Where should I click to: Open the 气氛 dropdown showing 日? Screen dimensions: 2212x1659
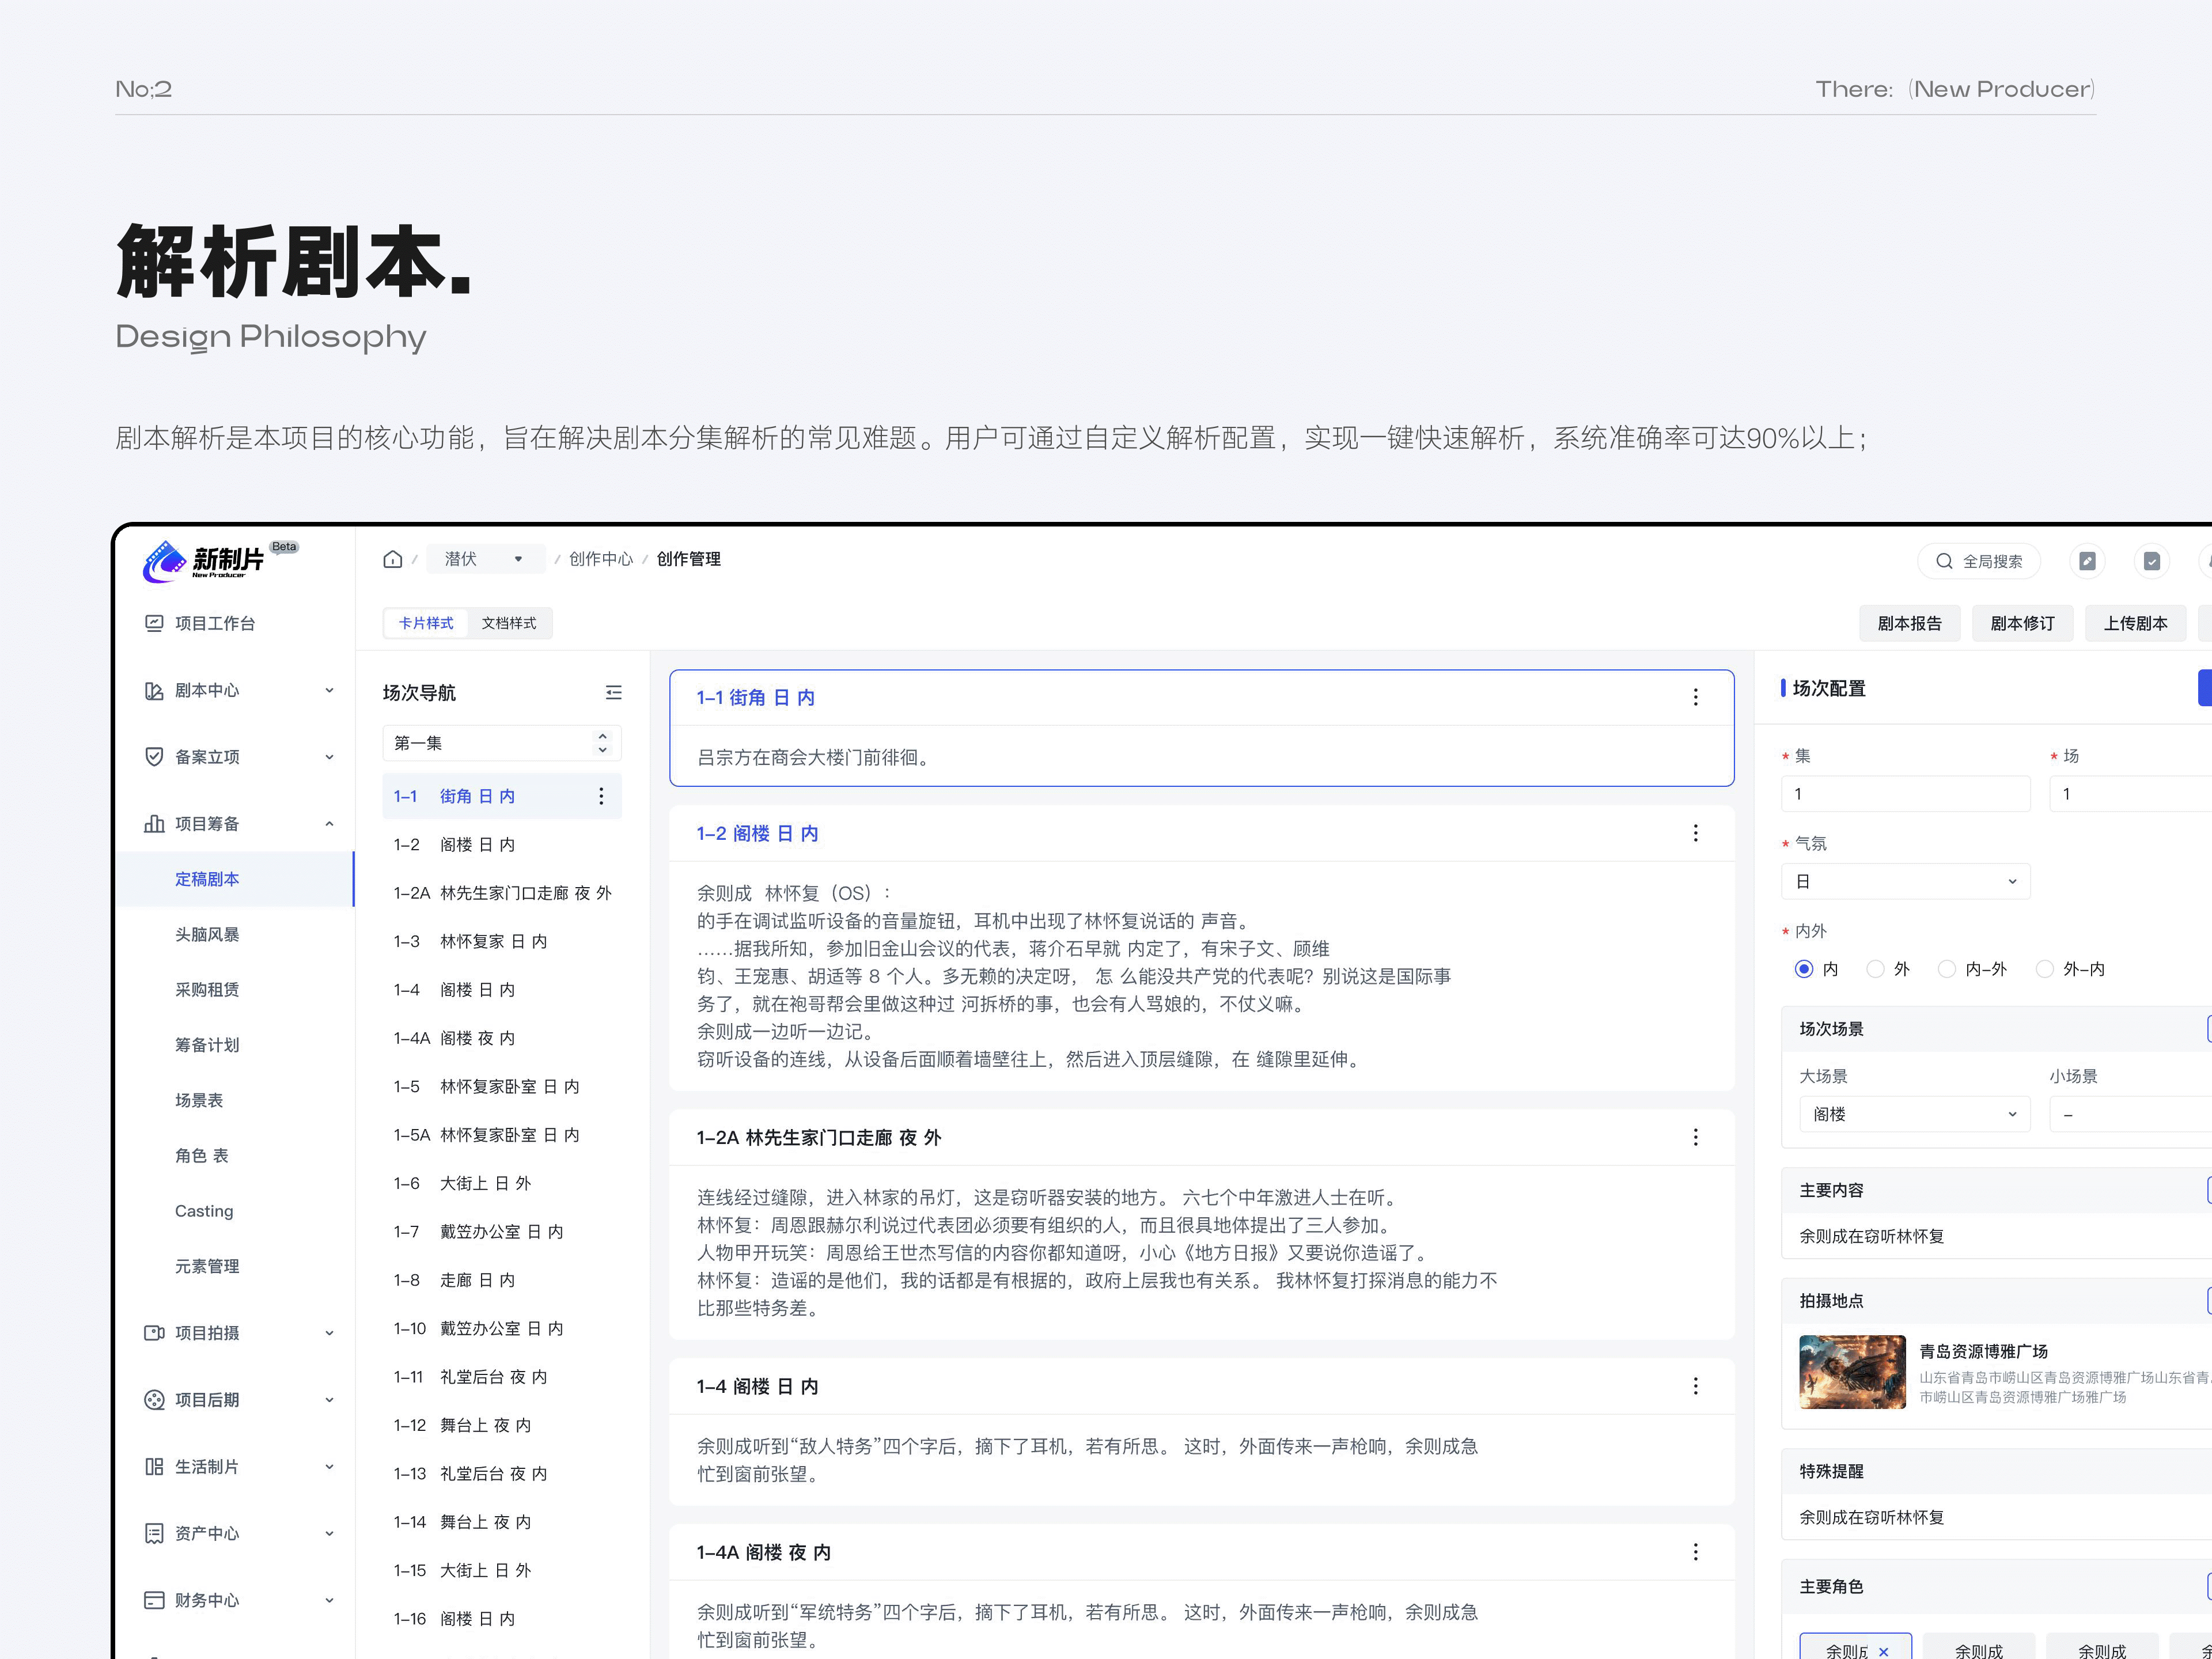(1906, 882)
